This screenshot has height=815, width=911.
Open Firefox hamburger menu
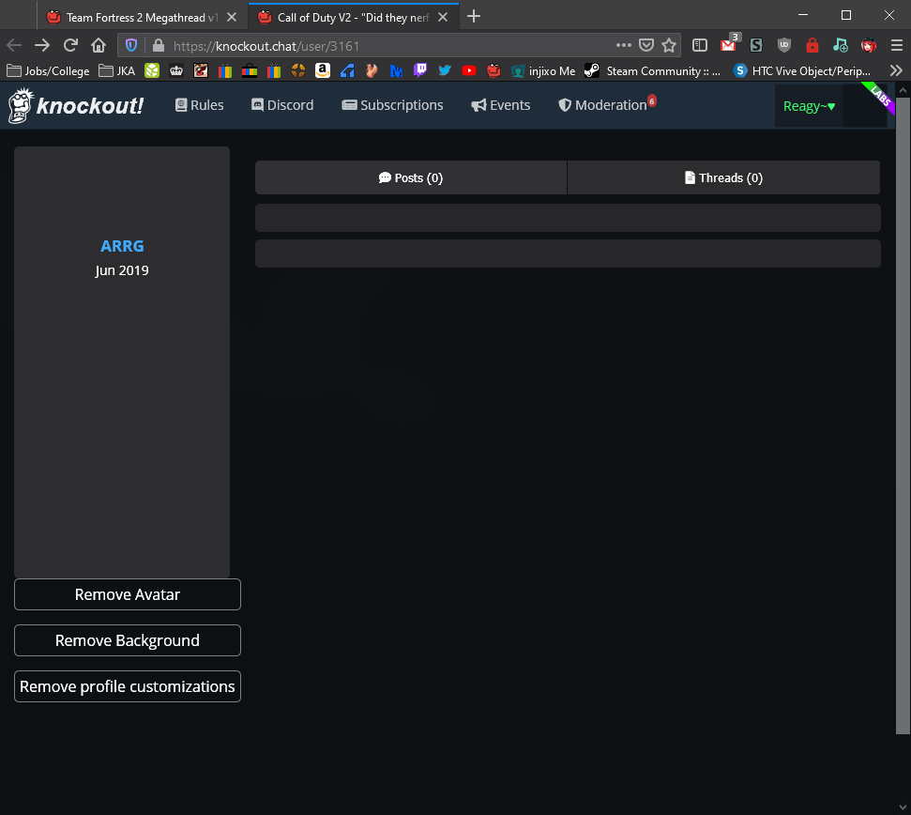point(897,45)
